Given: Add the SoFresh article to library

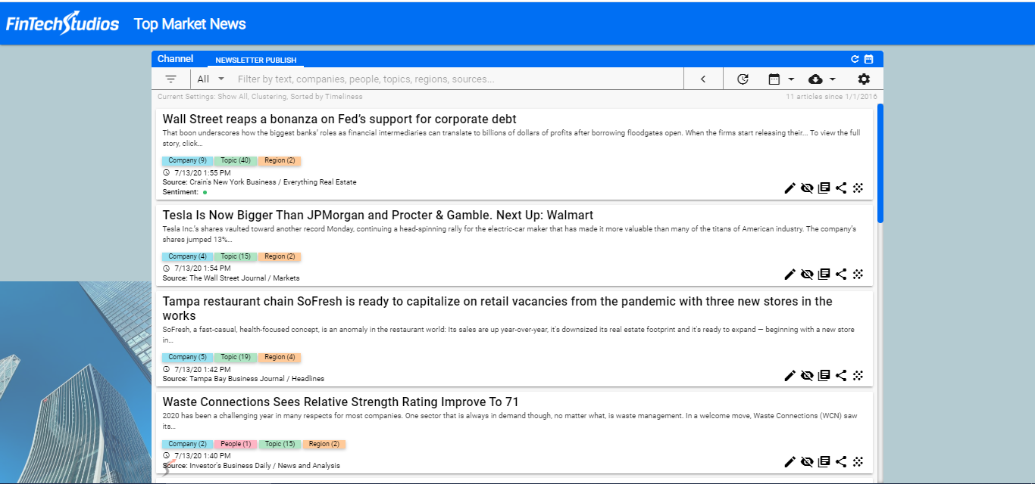Looking at the screenshot, I should [824, 375].
